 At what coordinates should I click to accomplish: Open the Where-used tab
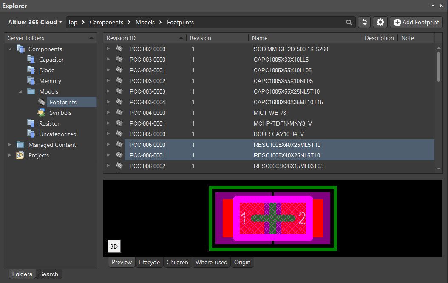point(211,263)
